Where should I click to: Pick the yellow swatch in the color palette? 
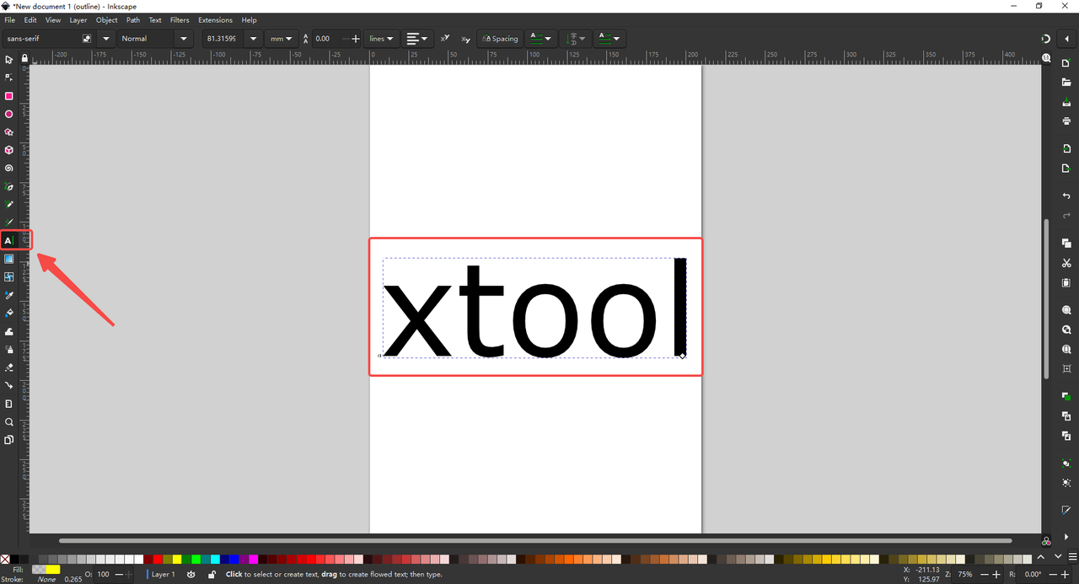click(x=177, y=559)
